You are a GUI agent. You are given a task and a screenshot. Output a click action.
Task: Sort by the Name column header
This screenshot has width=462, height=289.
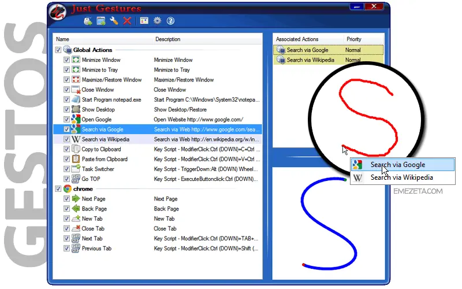[x=62, y=39]
